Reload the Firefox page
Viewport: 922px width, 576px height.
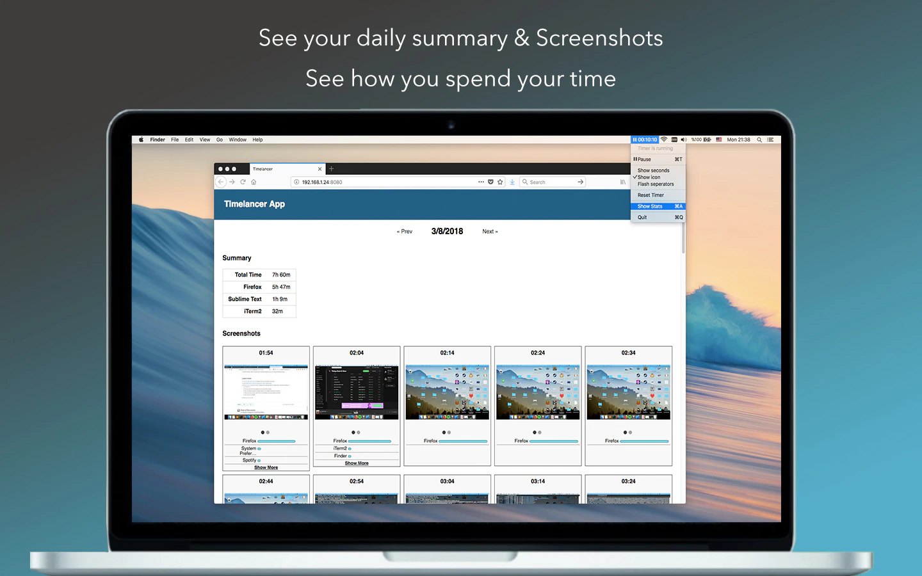[243, 182]
